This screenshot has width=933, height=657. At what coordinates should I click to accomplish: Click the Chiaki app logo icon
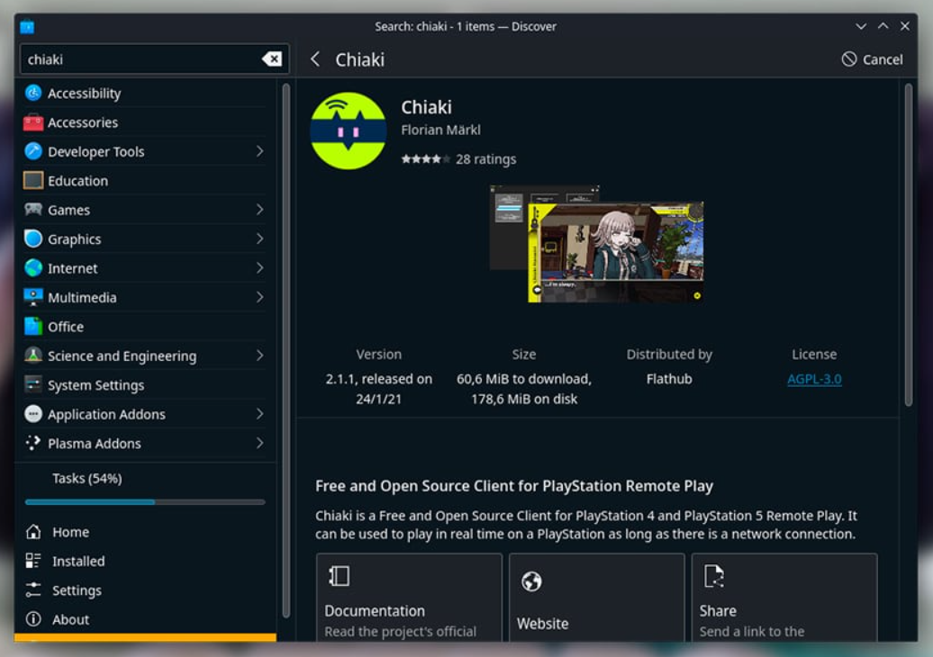[x=348, y=131]
